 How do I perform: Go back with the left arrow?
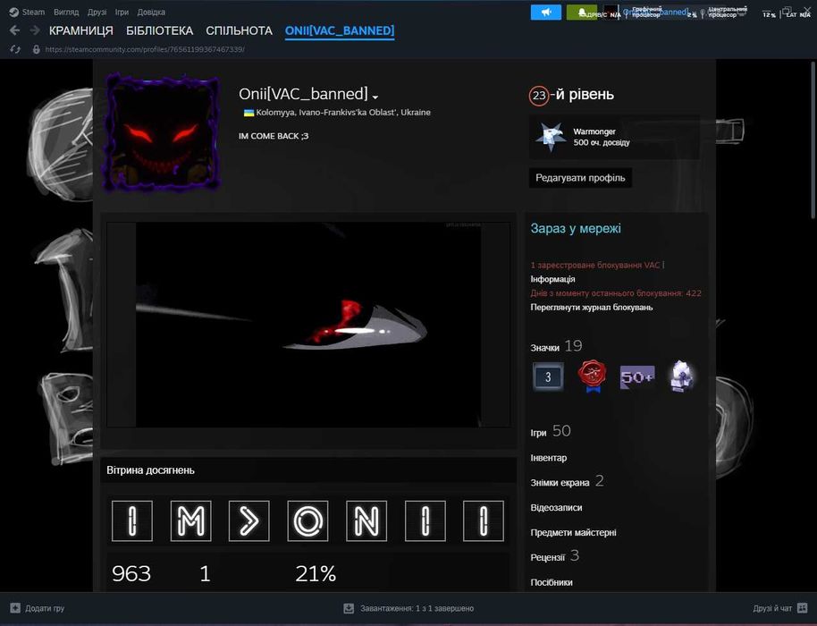(14, 30)
